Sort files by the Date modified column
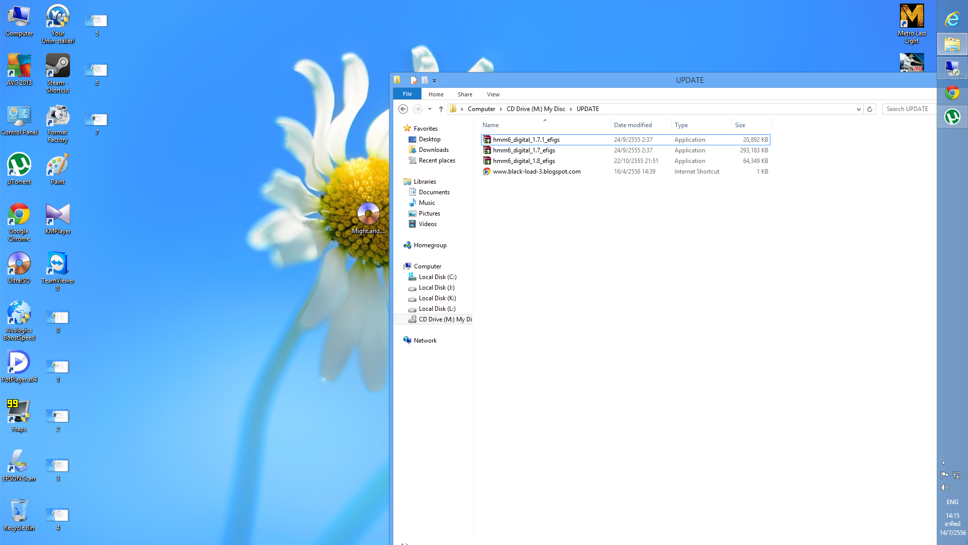 tap(633, 125)
